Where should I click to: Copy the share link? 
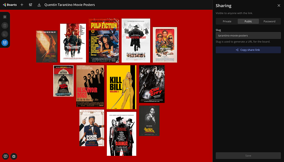[248, 50]
